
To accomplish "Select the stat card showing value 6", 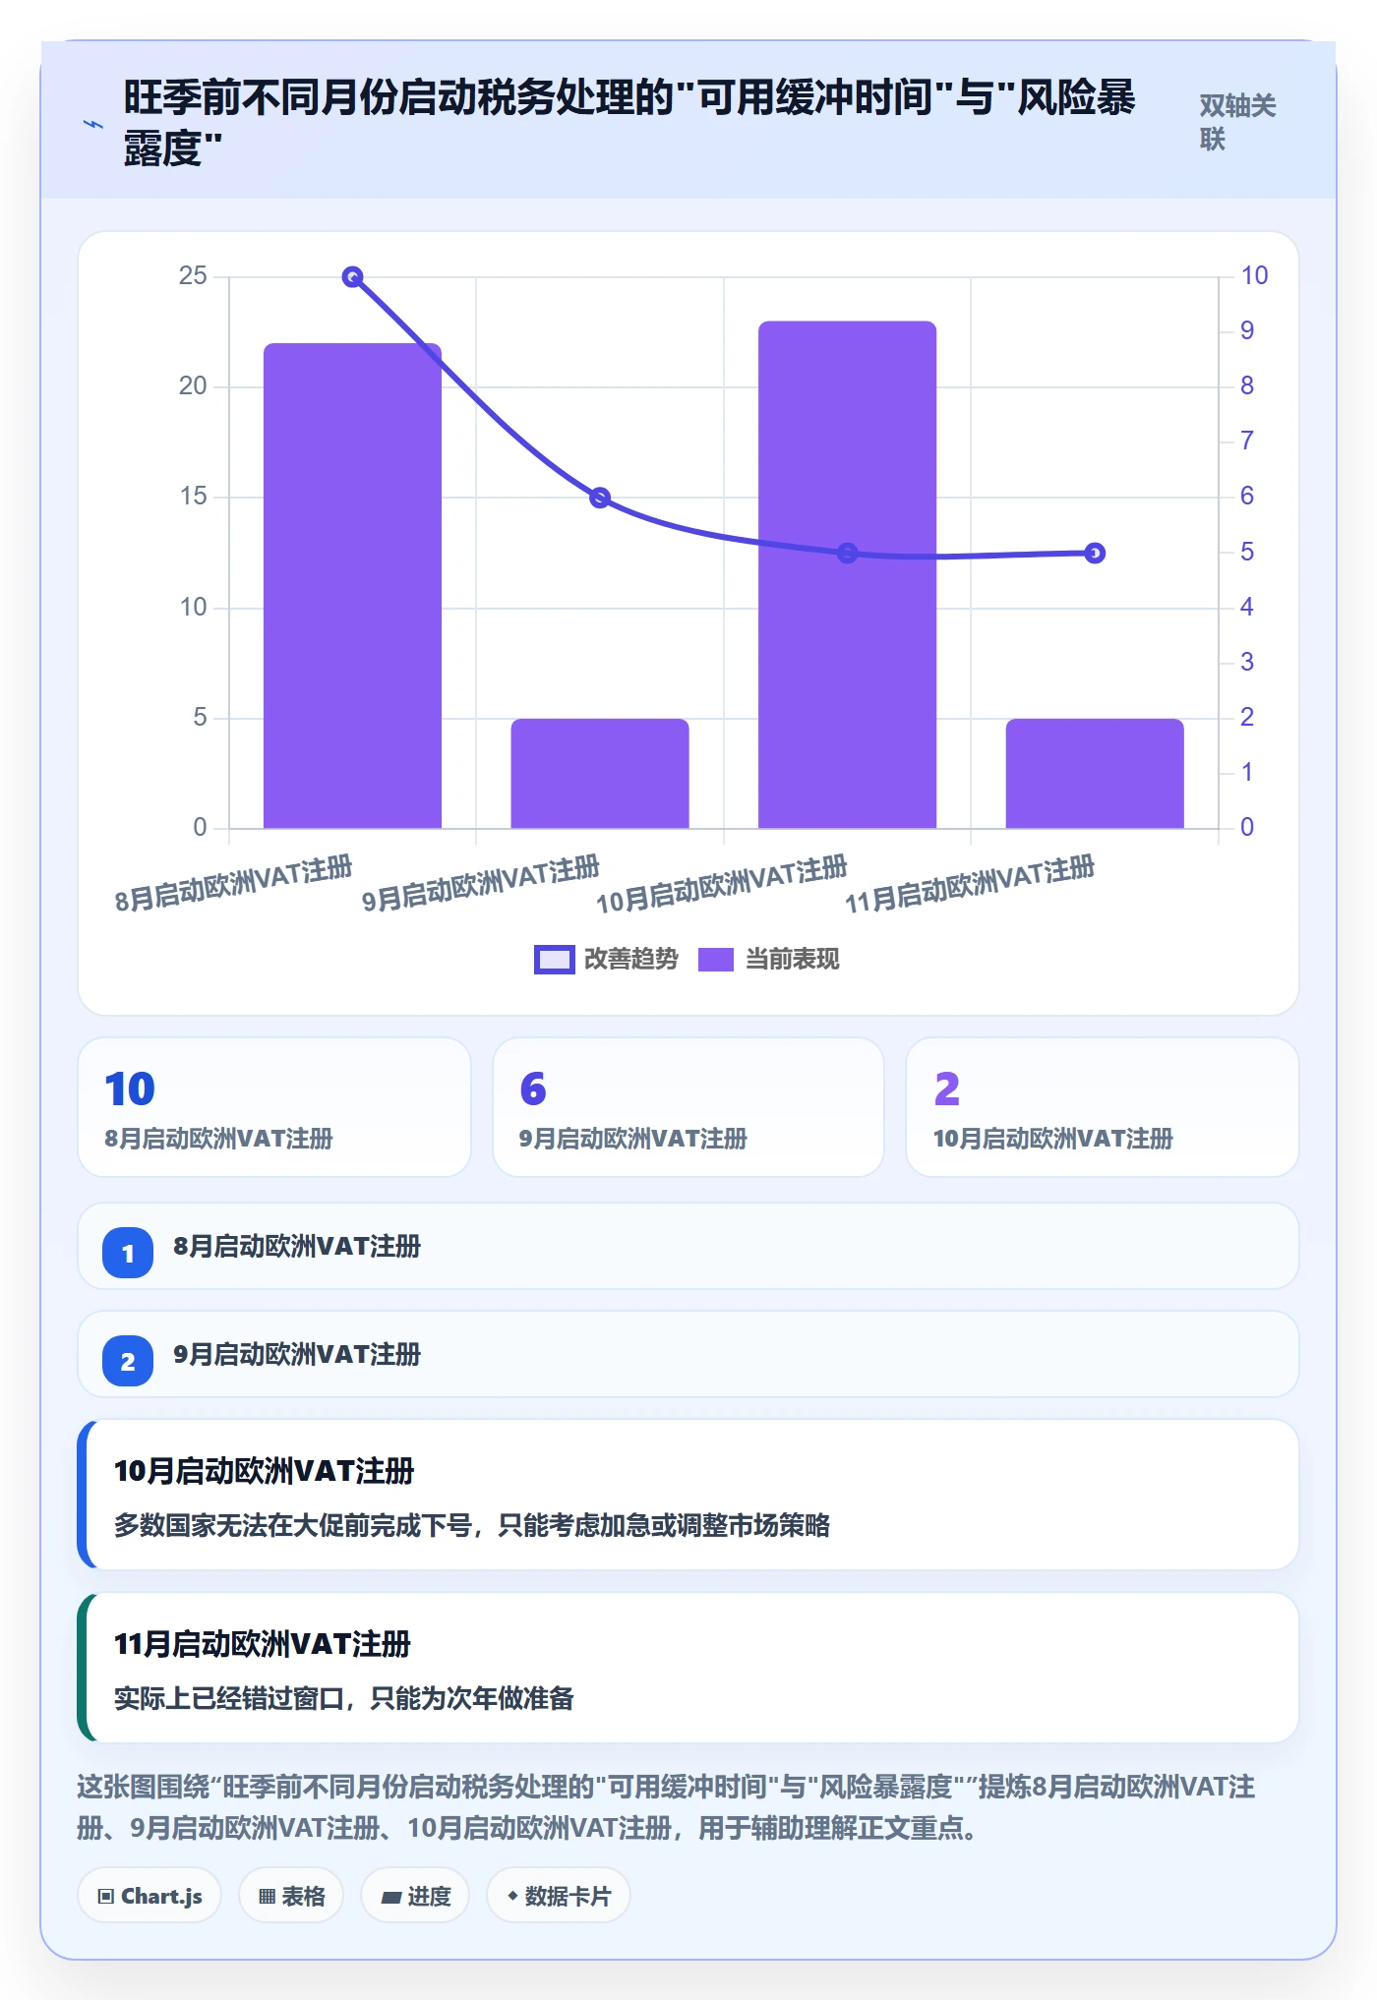I will coord(688,1107).
